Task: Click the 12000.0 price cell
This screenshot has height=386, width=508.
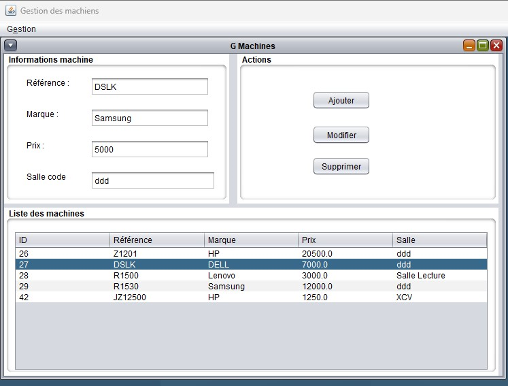Action: [x=345, y=287]
